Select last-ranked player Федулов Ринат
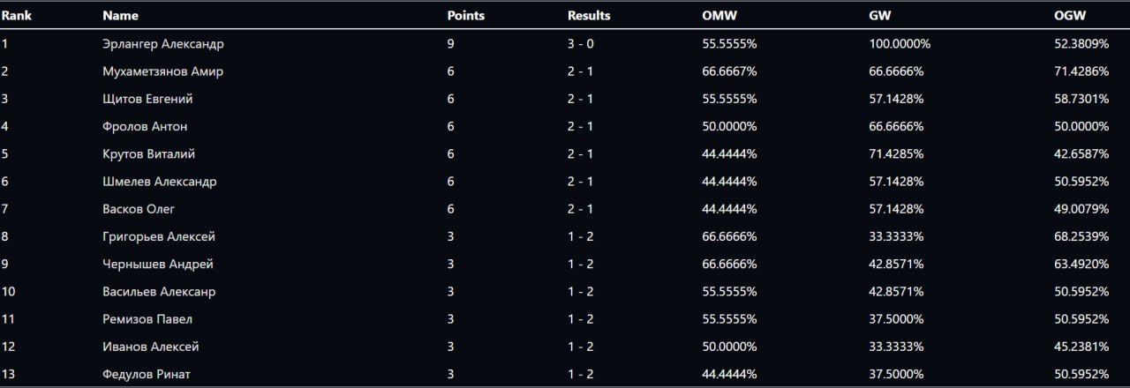1130x388 pixels. click(x=147, y=374)
